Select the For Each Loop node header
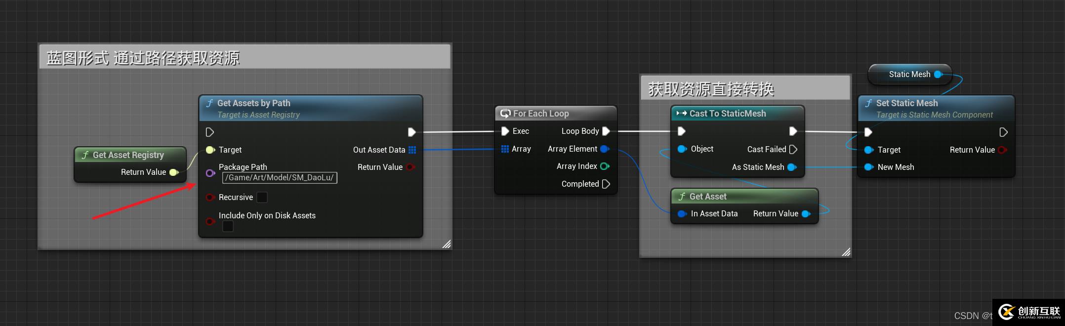Screen dimensions: 1065x326 point(556,114)
